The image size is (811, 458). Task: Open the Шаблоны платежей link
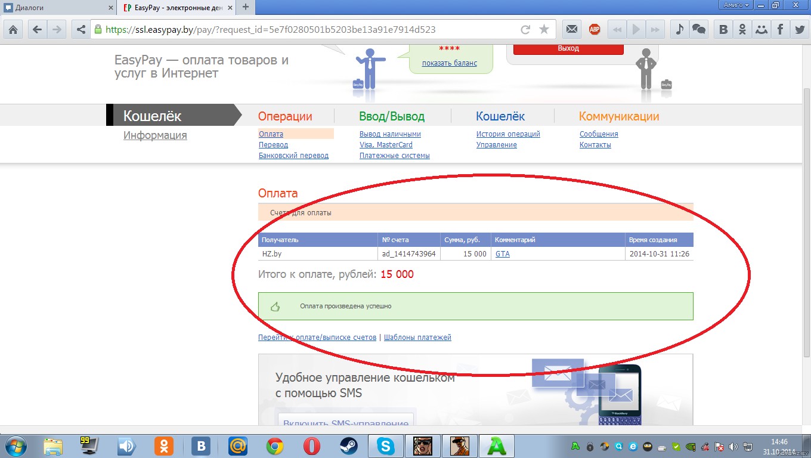point(417,338)
